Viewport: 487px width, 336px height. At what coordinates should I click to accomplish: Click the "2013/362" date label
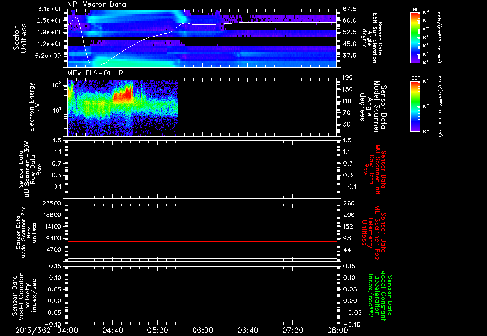[x=33, y=330]
